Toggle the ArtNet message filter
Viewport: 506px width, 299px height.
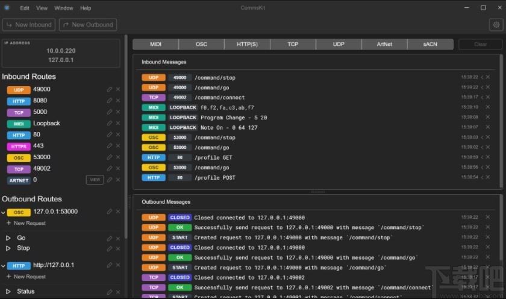pyautogui.click(x=384, y=44)
